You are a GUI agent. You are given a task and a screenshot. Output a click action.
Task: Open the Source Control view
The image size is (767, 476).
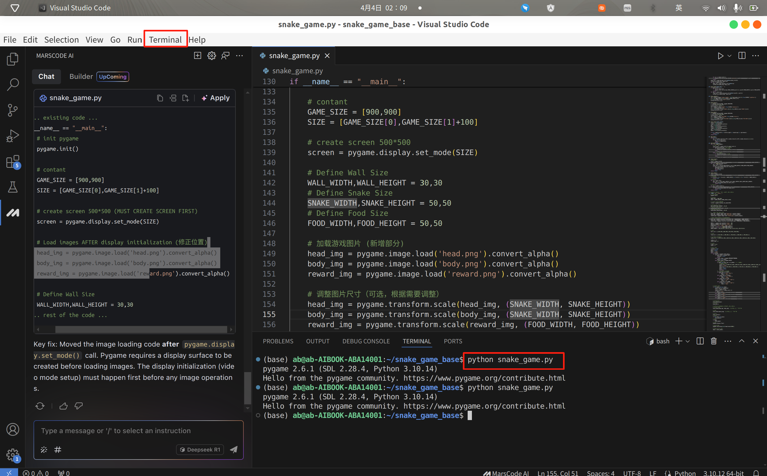tap(13, 110)
